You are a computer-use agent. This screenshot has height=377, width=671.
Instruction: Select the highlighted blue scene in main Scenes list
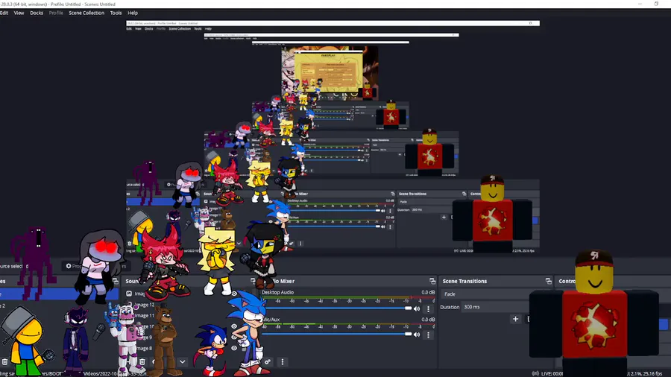point(59,294)
